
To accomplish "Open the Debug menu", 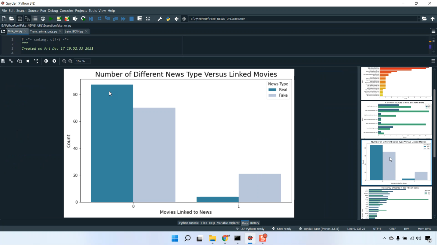I will 53,10.
